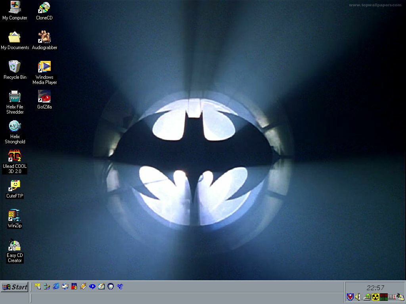Click the WinZip desktop icon

[15, 215]
